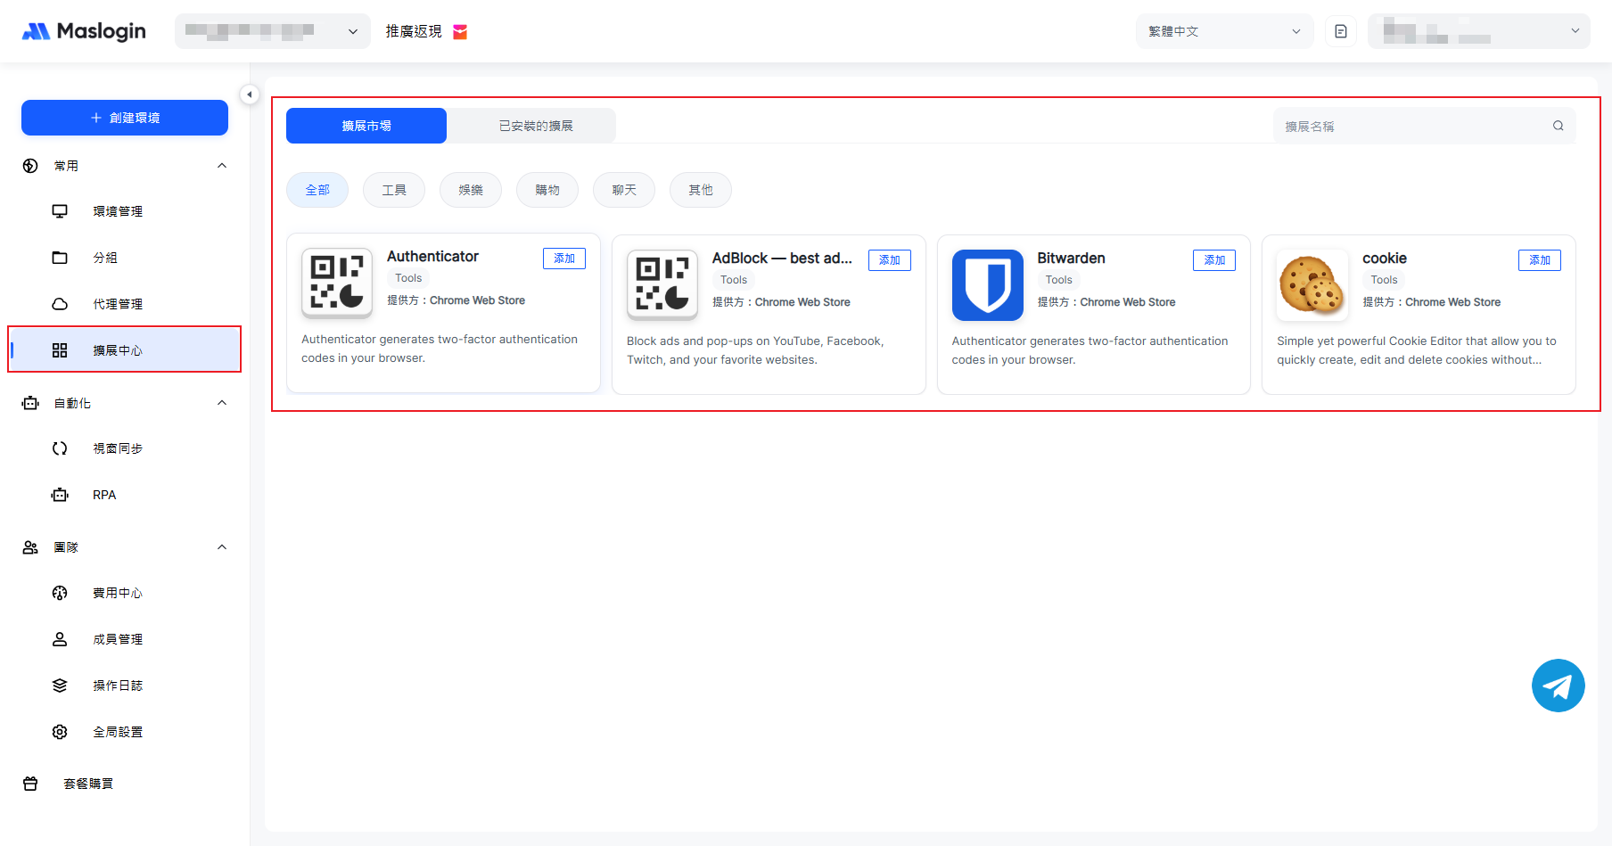This screenshot has height=846, width=1612.
Task: Select the 娛樂 category filter
Action: point(470,190)
